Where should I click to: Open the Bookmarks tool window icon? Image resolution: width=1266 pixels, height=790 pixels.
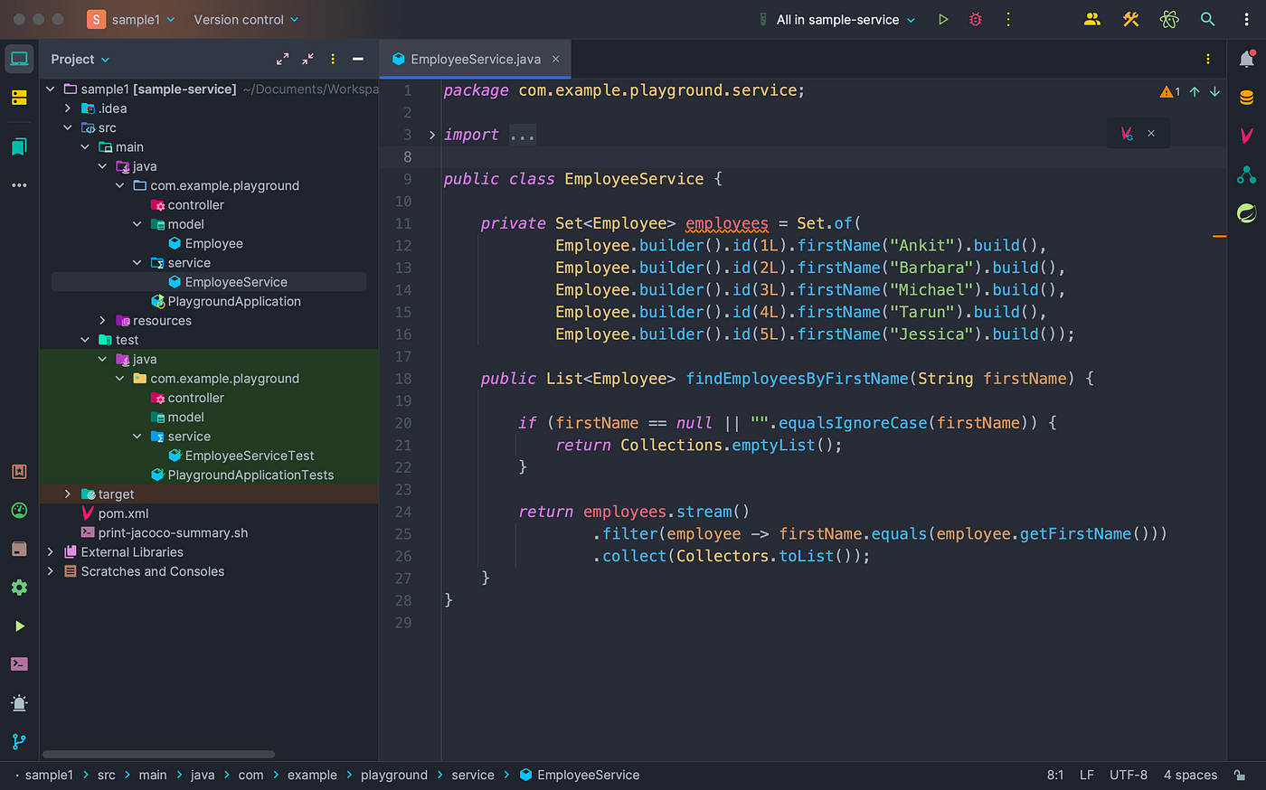[18, 146]
